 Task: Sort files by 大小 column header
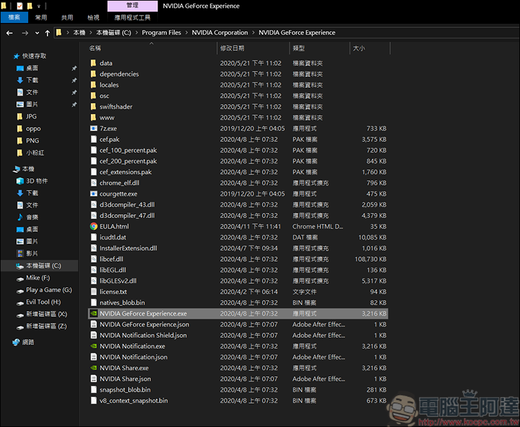(x=359, y=48)
